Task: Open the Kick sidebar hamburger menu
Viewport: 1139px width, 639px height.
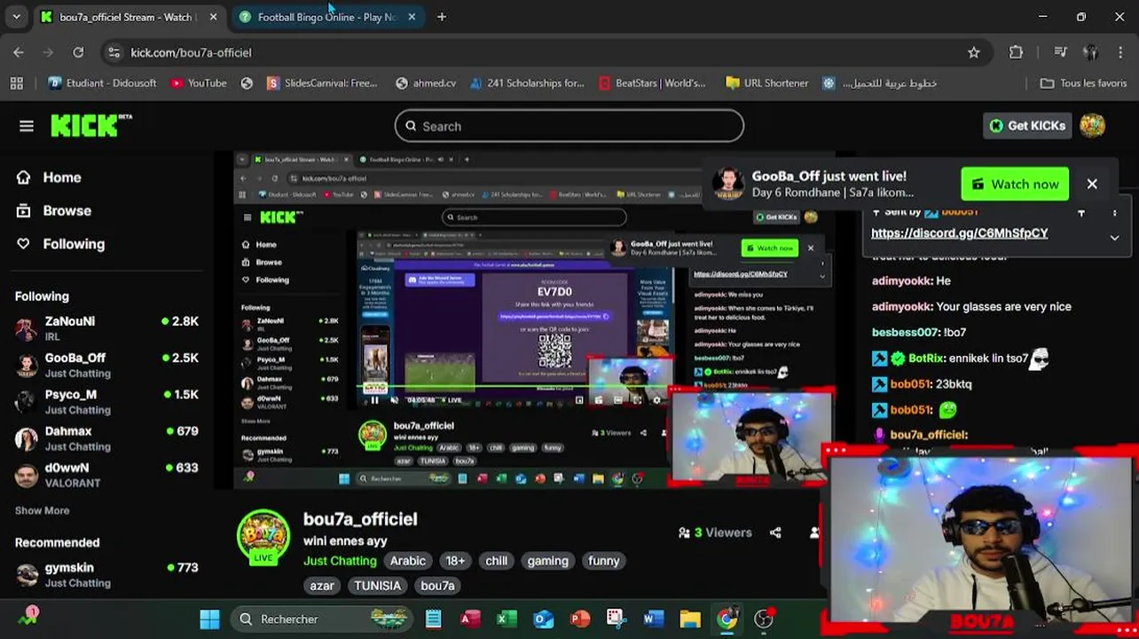Action: 27,126
